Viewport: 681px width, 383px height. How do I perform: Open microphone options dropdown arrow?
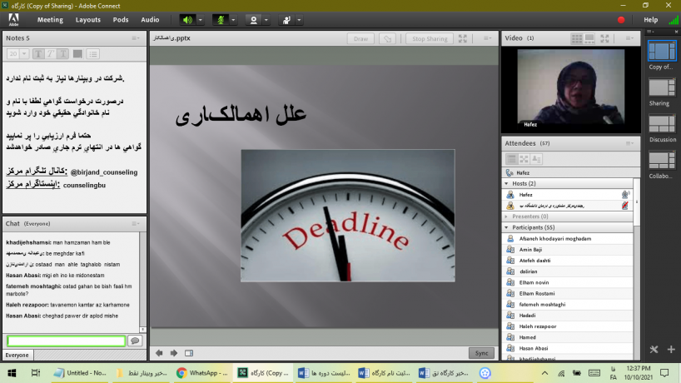tap(233, 20)
